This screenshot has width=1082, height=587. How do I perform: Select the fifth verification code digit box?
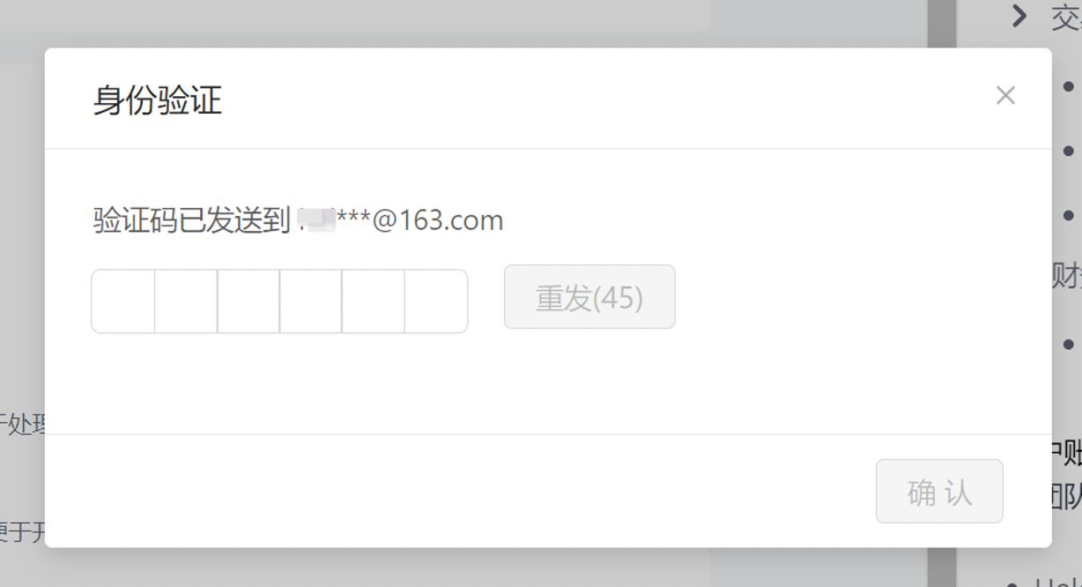click(374, 301)
